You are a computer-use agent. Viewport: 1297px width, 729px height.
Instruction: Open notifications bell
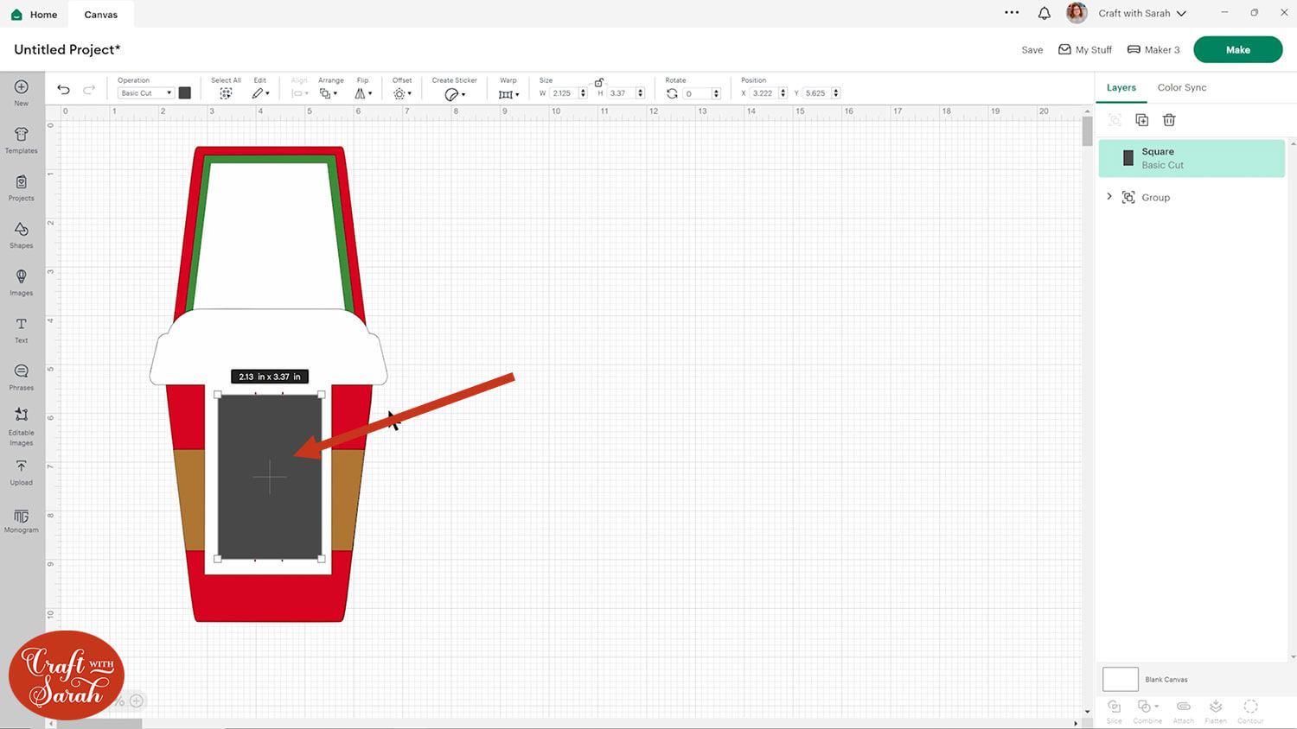1045,13
